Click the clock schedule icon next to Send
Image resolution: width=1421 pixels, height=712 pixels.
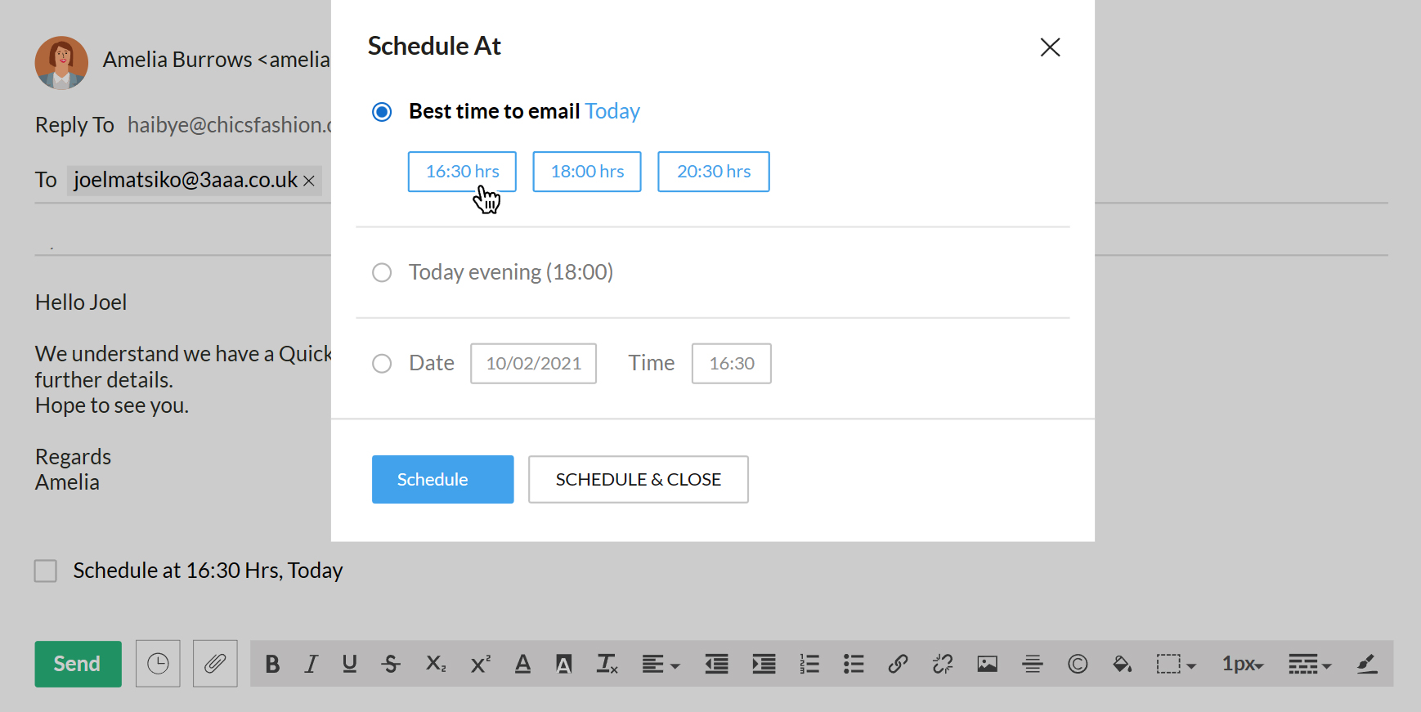158,664
